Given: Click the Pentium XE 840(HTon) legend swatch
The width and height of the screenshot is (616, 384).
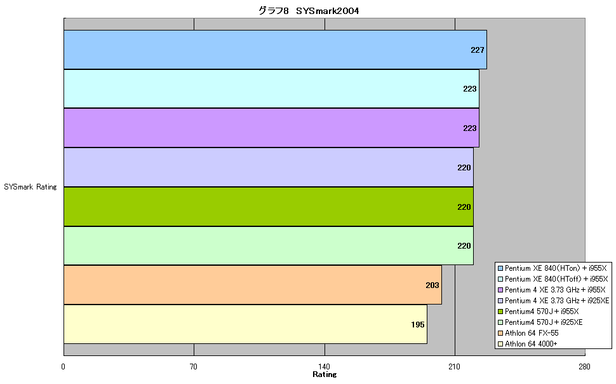Looking at the screenshot, I should click(x=500, y=268).
